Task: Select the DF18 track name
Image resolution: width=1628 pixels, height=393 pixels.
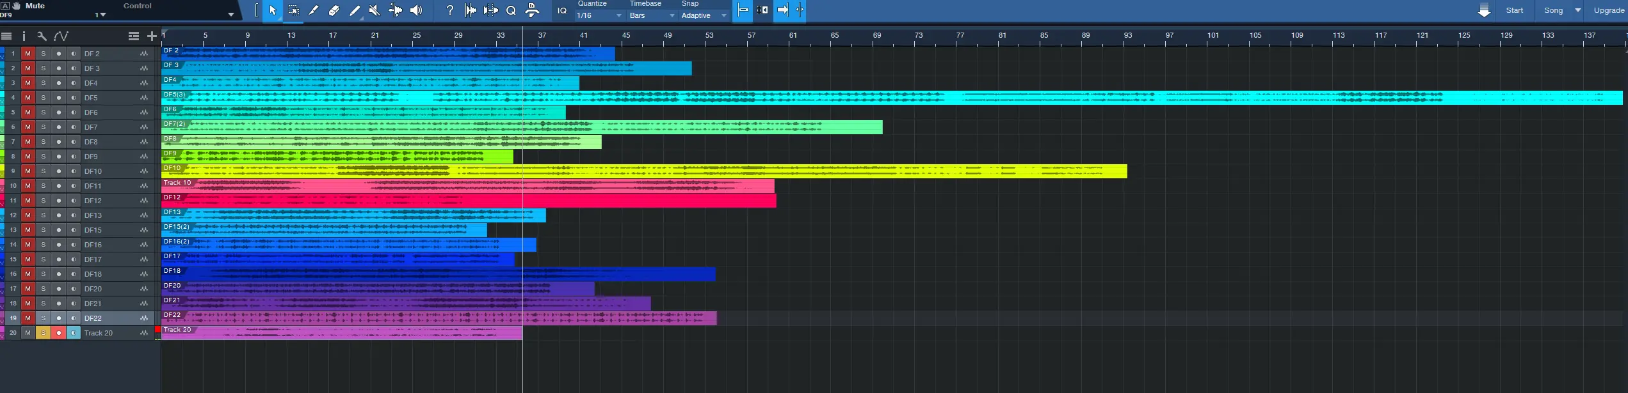Action: tap(93, 274)
